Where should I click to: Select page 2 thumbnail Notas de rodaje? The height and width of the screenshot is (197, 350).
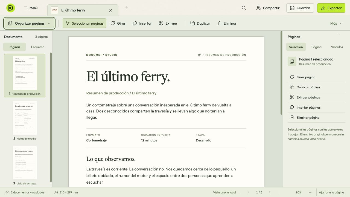25,120
